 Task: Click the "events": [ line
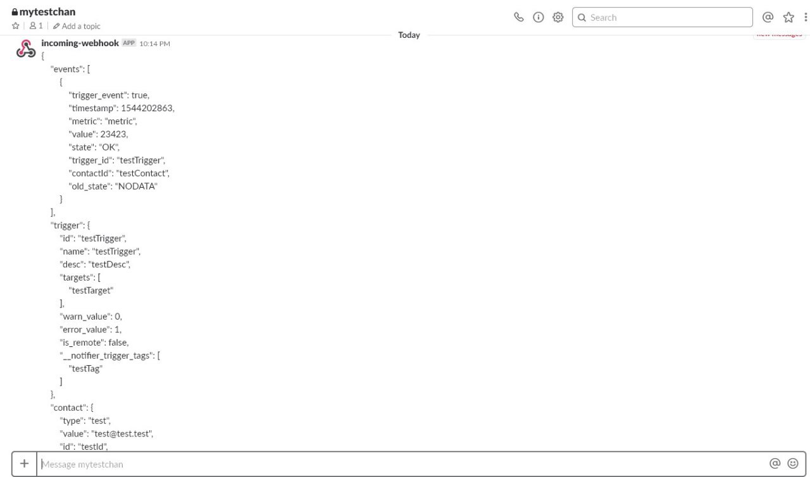point(71,69)
